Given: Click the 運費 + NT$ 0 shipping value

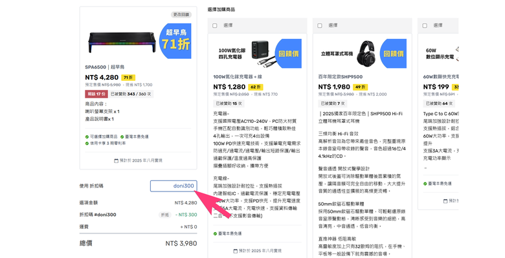Looking at the screenshot, I should click(x=189, y=227).
